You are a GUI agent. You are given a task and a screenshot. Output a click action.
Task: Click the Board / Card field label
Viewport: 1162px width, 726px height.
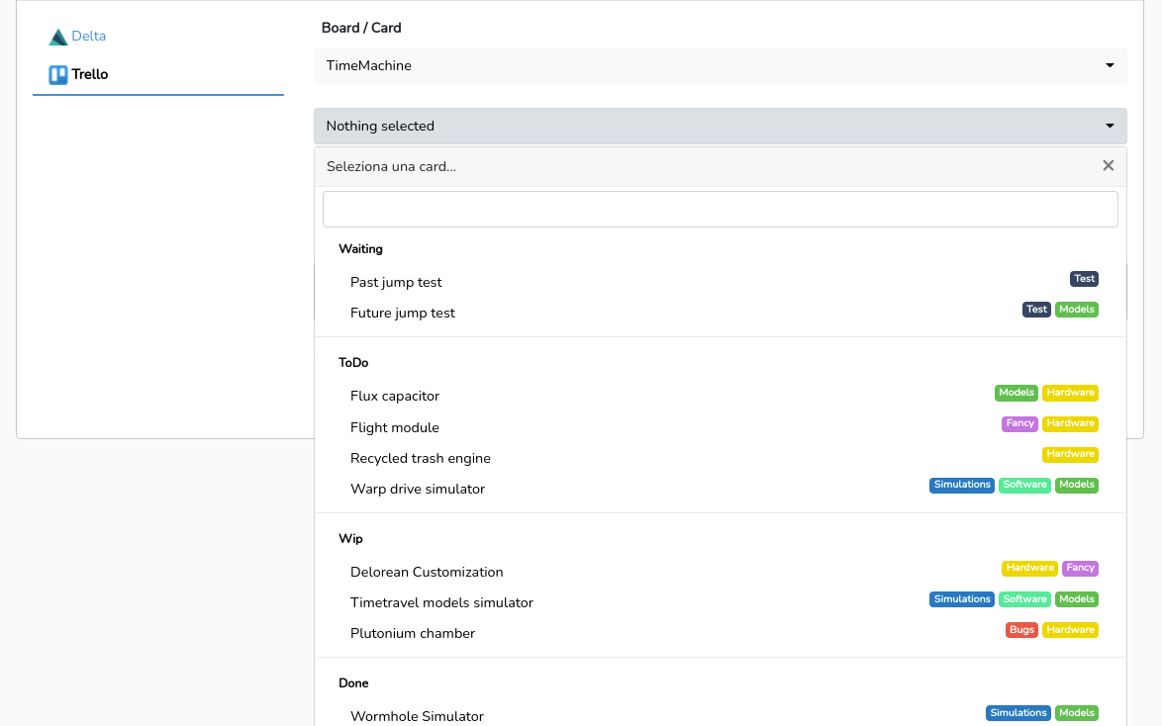point(361,28)
